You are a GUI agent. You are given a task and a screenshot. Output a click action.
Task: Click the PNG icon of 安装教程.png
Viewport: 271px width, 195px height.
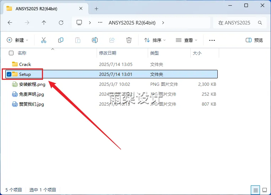tap(15, 84)
